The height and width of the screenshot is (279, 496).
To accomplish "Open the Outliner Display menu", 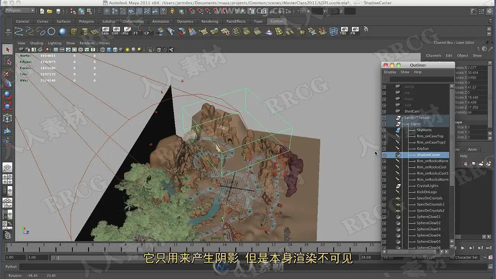I will pos(390,72).
